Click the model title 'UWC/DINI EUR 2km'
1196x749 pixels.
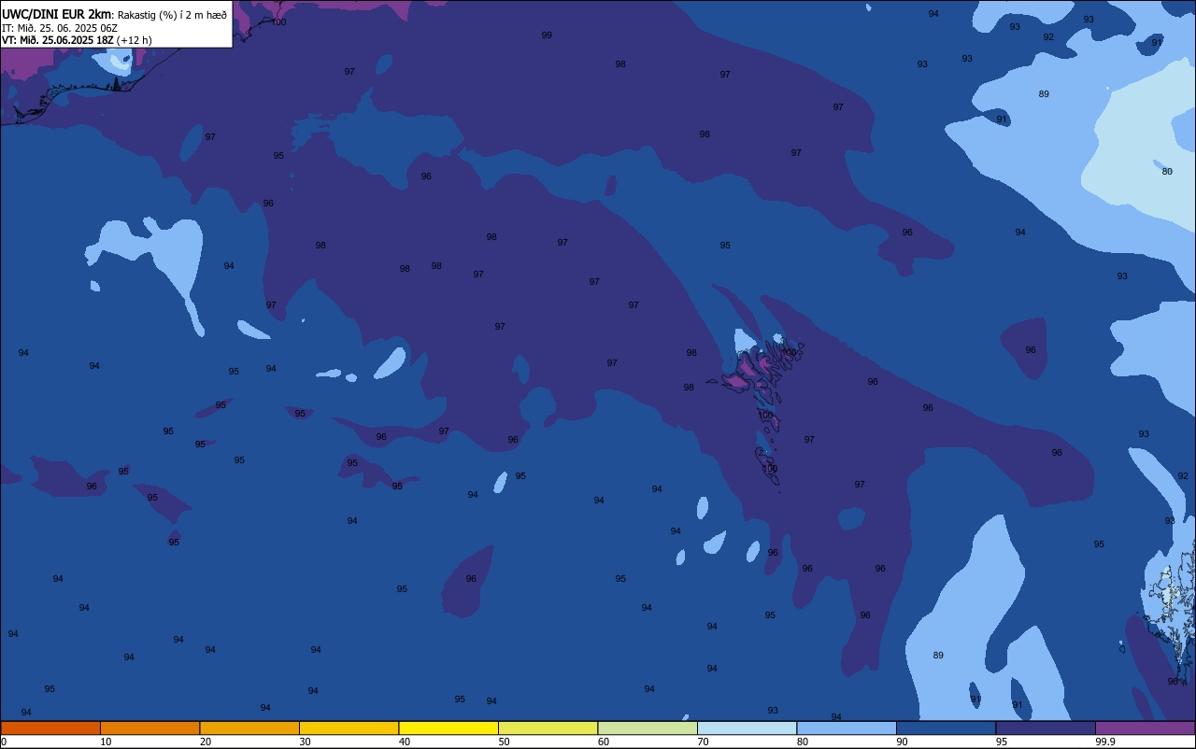(x=57, y=14)
